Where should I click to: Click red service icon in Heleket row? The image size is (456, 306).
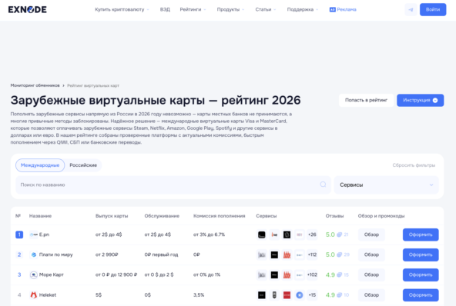pyautogui.click(x=287, y=295)
